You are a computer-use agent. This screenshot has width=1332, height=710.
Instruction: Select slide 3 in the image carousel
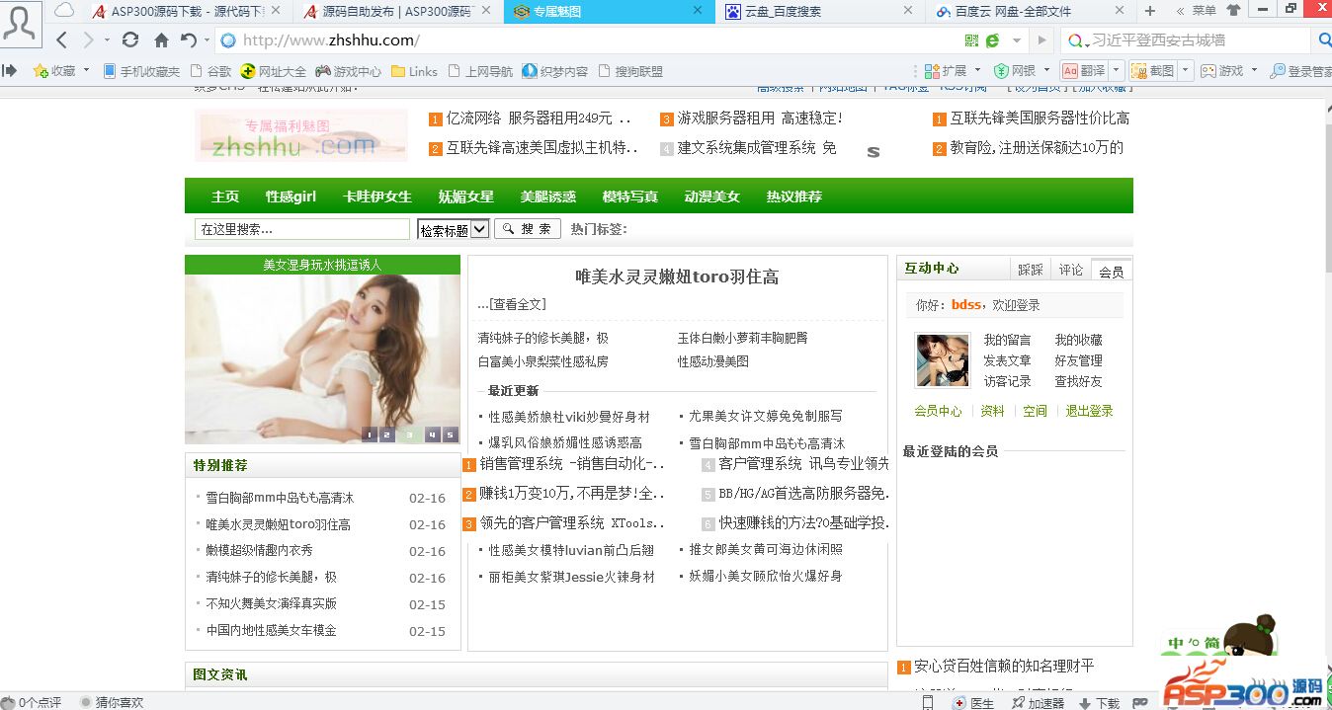point(408,434)
